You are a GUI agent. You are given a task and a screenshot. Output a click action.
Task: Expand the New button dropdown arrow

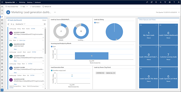(27, 7)
